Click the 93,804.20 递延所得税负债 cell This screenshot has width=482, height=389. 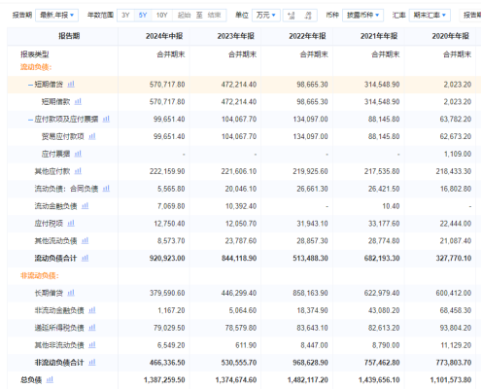click(x=456, y=328)
